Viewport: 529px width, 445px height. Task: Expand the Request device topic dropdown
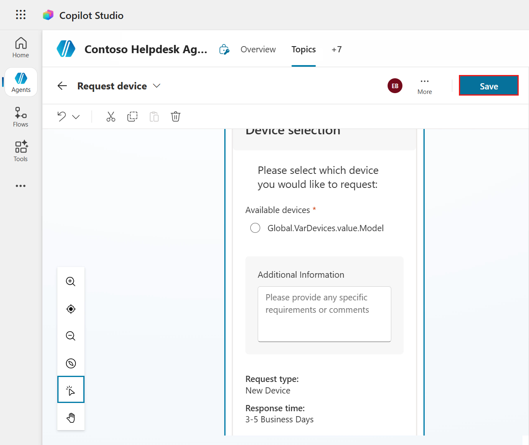[x=157, y=86]
